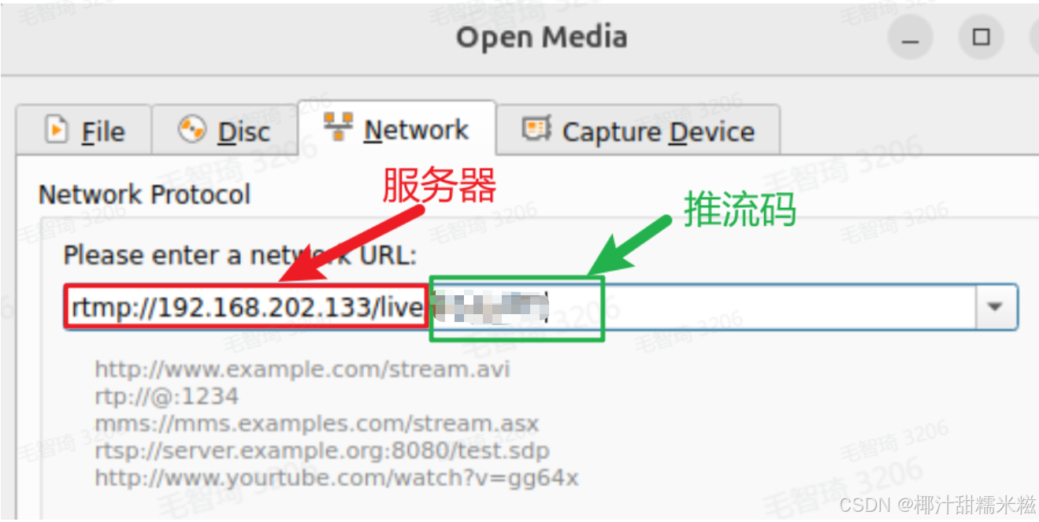Image resolution: width=1039 pixels, height=522 pixels.
Task: Minimize the Open Media window
Action: (x=911, y=38)
